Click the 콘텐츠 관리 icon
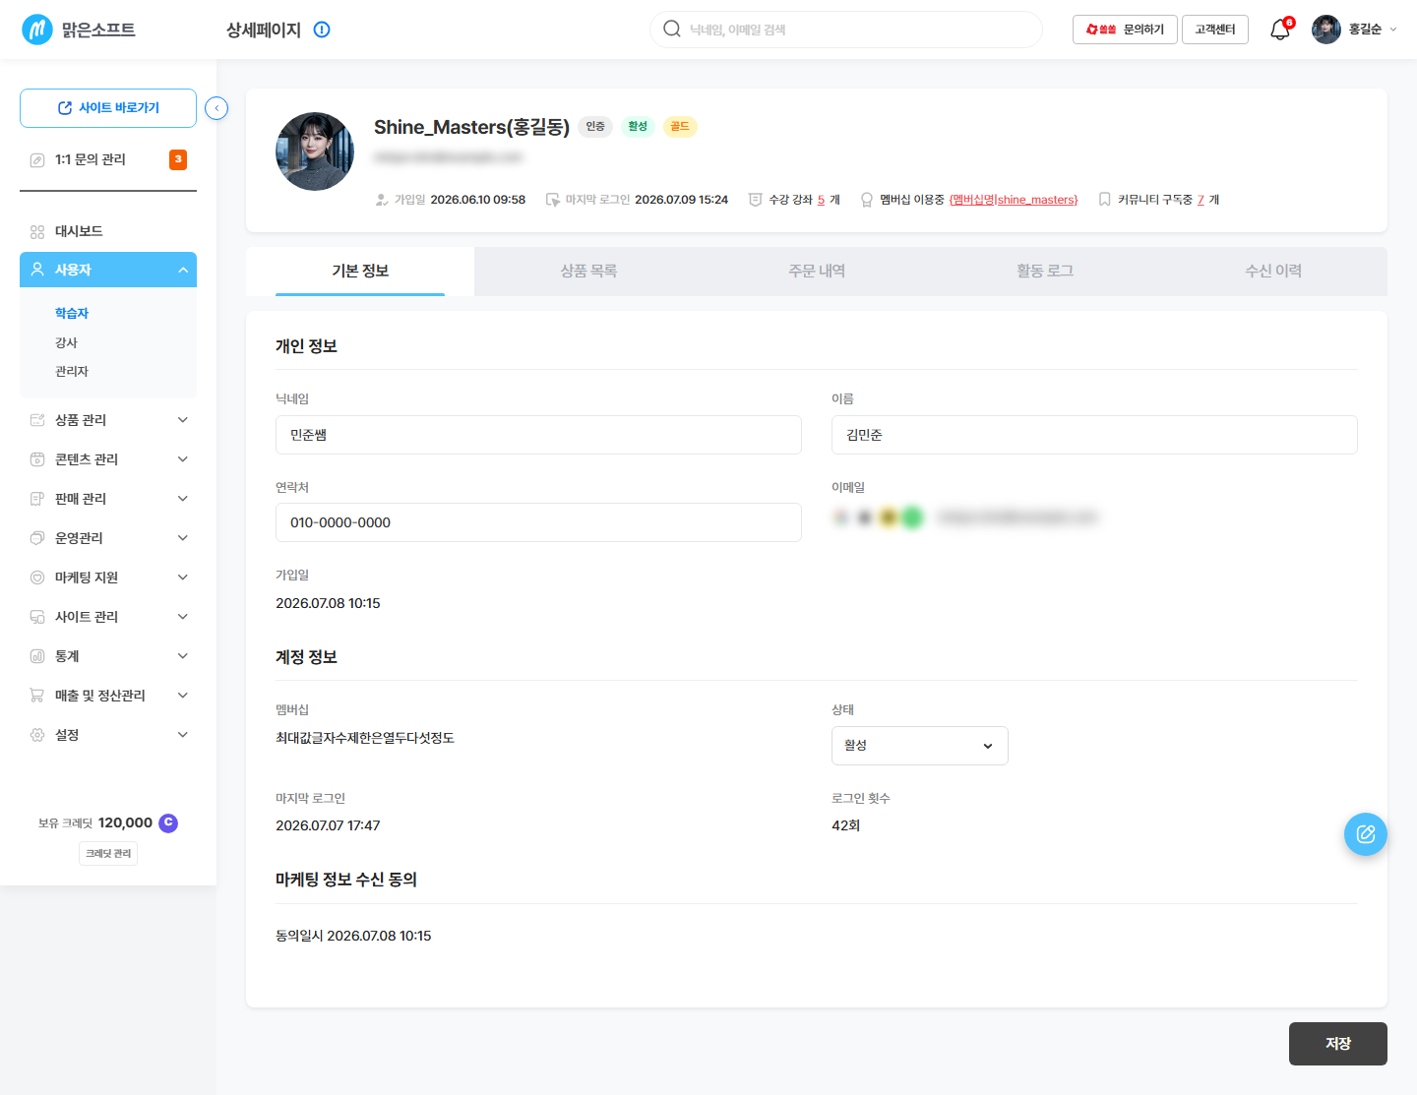 coord(37,459)
